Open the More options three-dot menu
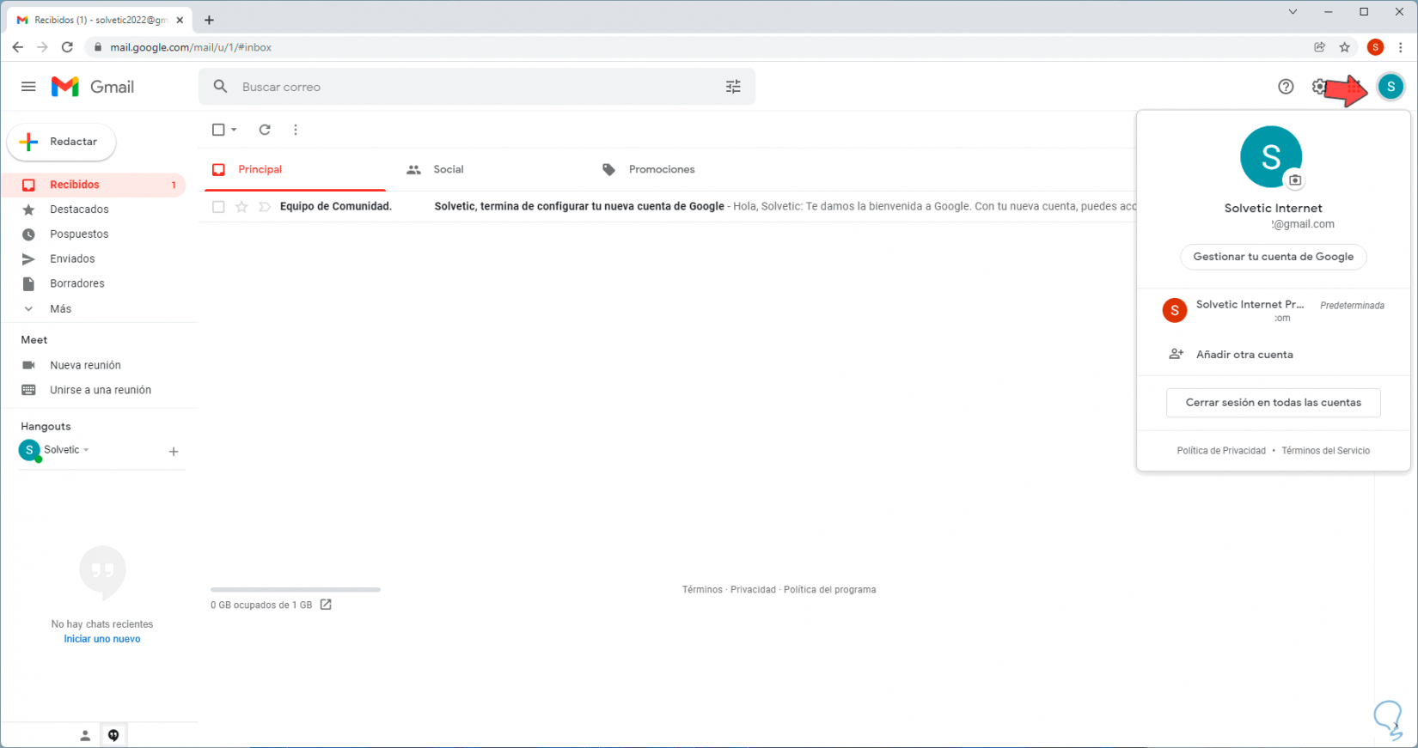This screenshot has width=1418, height=748. pos(296,130)
